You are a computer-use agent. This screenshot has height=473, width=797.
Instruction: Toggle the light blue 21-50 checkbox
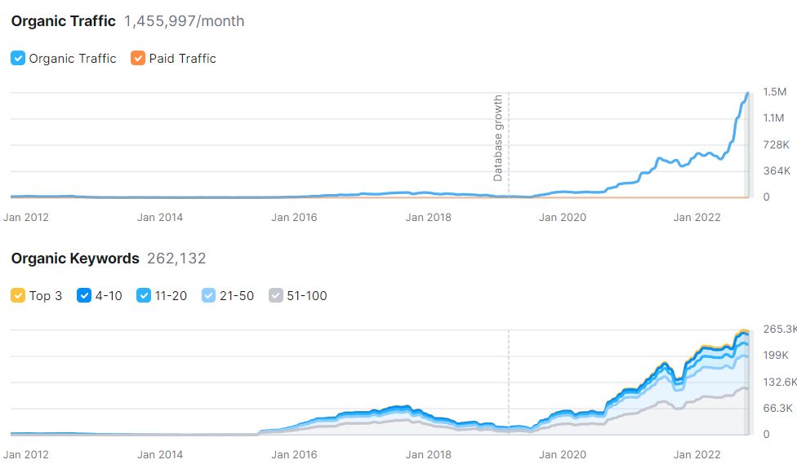coord(208,295)
